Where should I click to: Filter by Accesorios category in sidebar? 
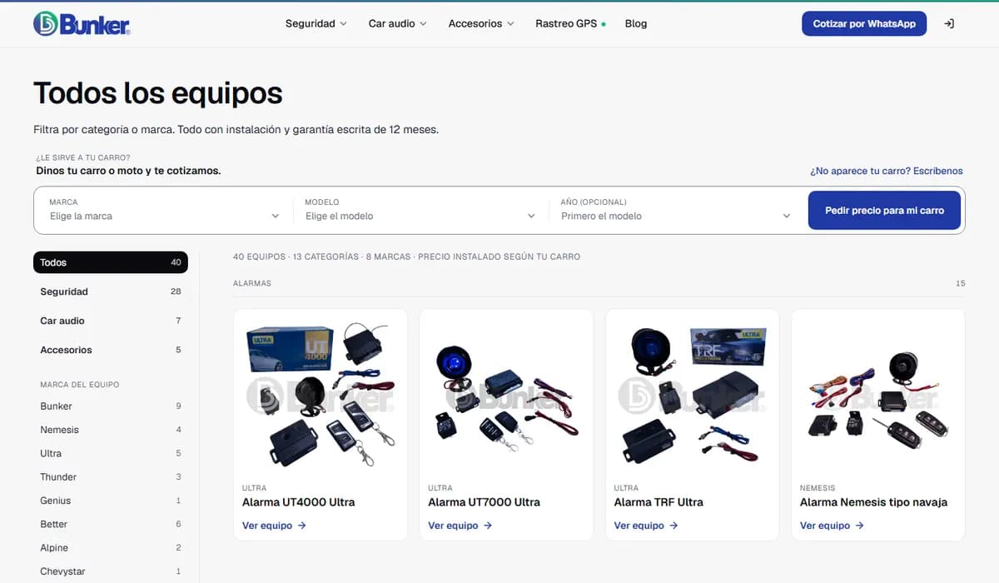111,350
